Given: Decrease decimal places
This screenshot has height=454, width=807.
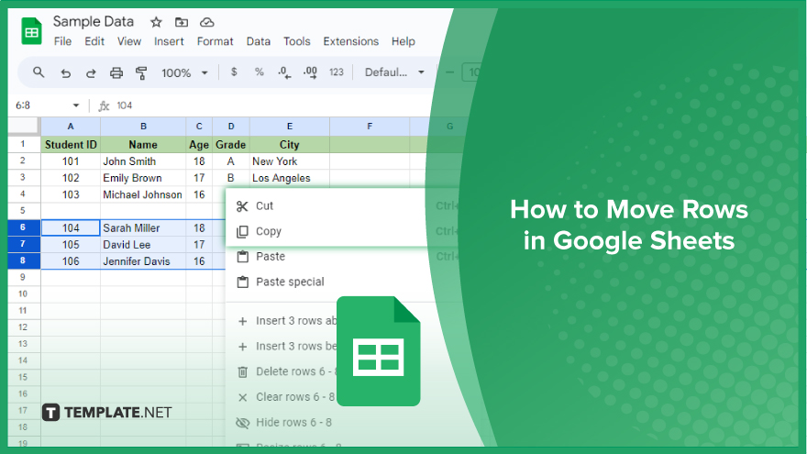Looking at the screenshot, I should click(284, 72).
